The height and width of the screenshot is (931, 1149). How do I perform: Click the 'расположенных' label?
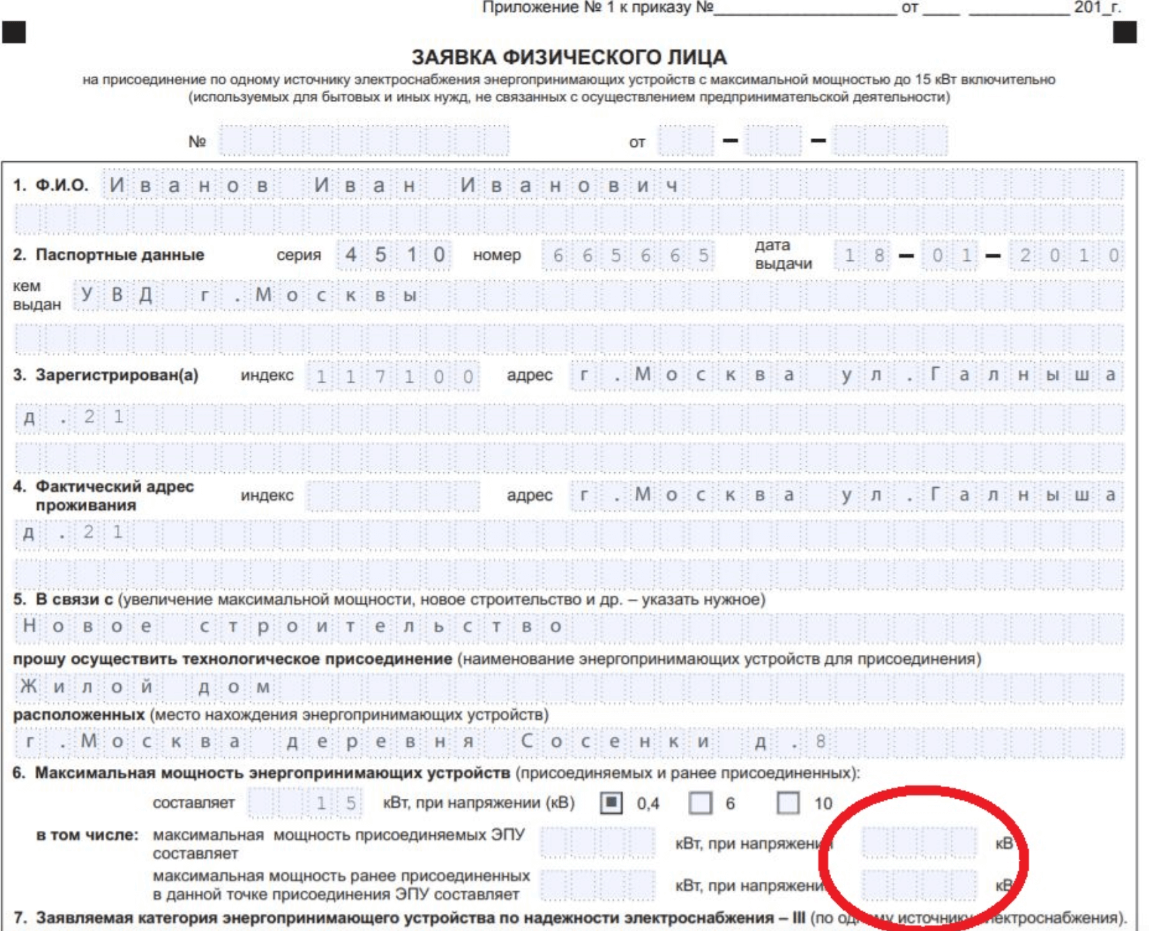79,714
